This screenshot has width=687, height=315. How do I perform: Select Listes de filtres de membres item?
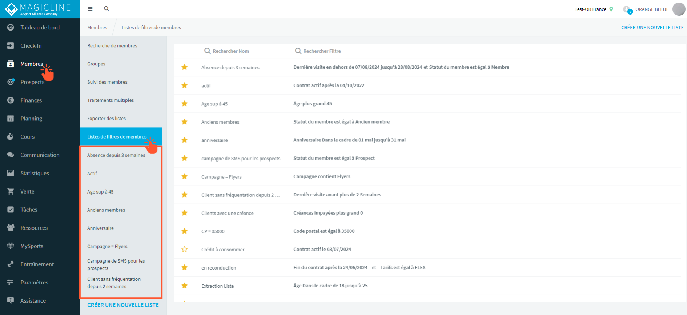(x=121, y=136)
